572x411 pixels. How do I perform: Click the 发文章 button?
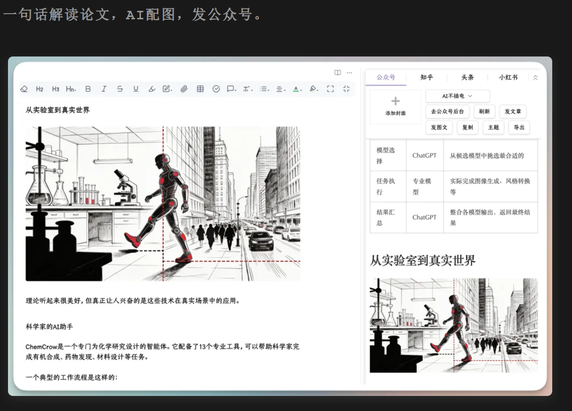point(513,112)
